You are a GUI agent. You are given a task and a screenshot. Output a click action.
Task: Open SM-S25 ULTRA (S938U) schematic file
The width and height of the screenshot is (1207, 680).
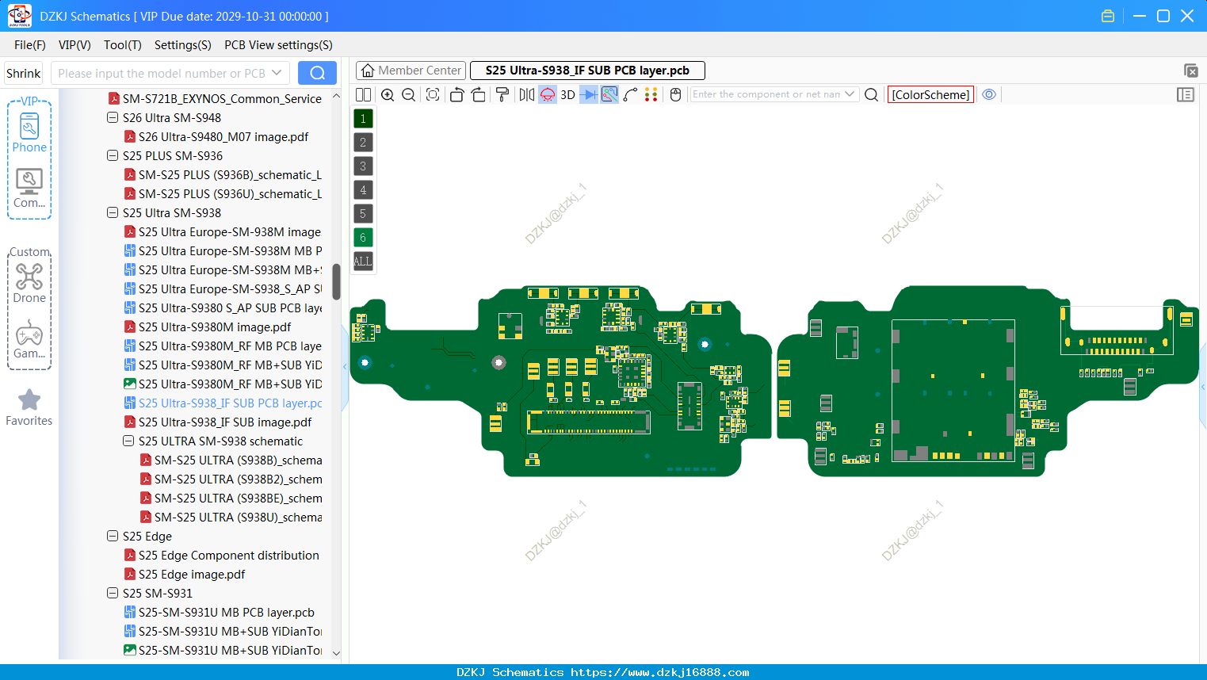[231, 517]
